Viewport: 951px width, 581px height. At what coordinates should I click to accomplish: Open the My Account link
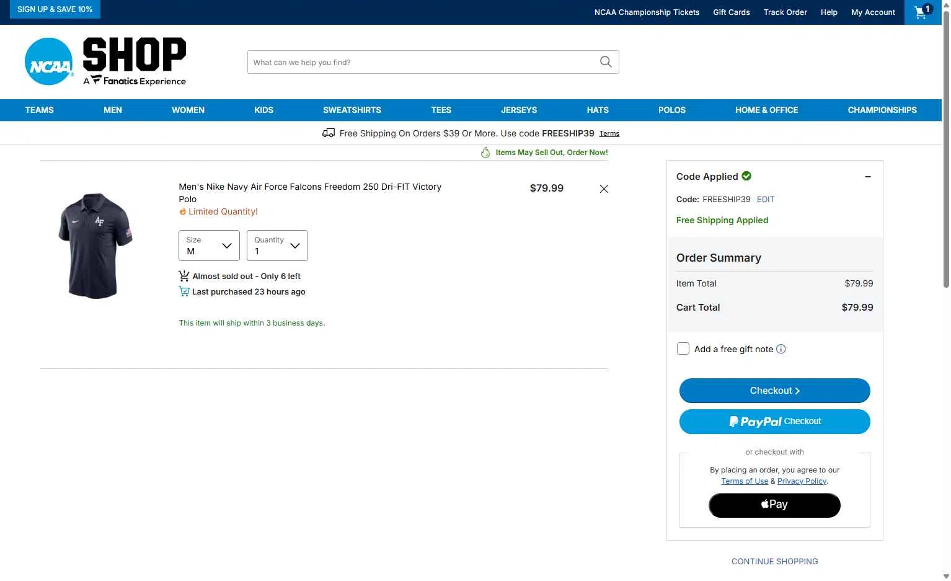(x=873, y=12)
